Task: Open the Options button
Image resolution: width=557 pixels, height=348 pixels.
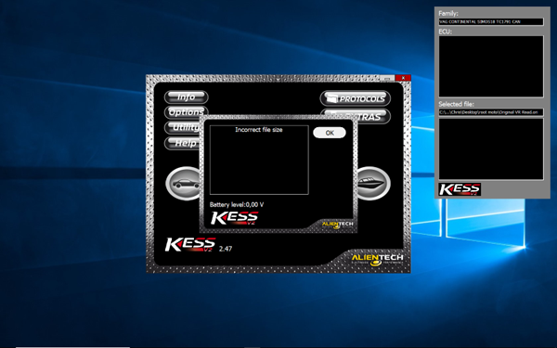Action: pos(186,112)
